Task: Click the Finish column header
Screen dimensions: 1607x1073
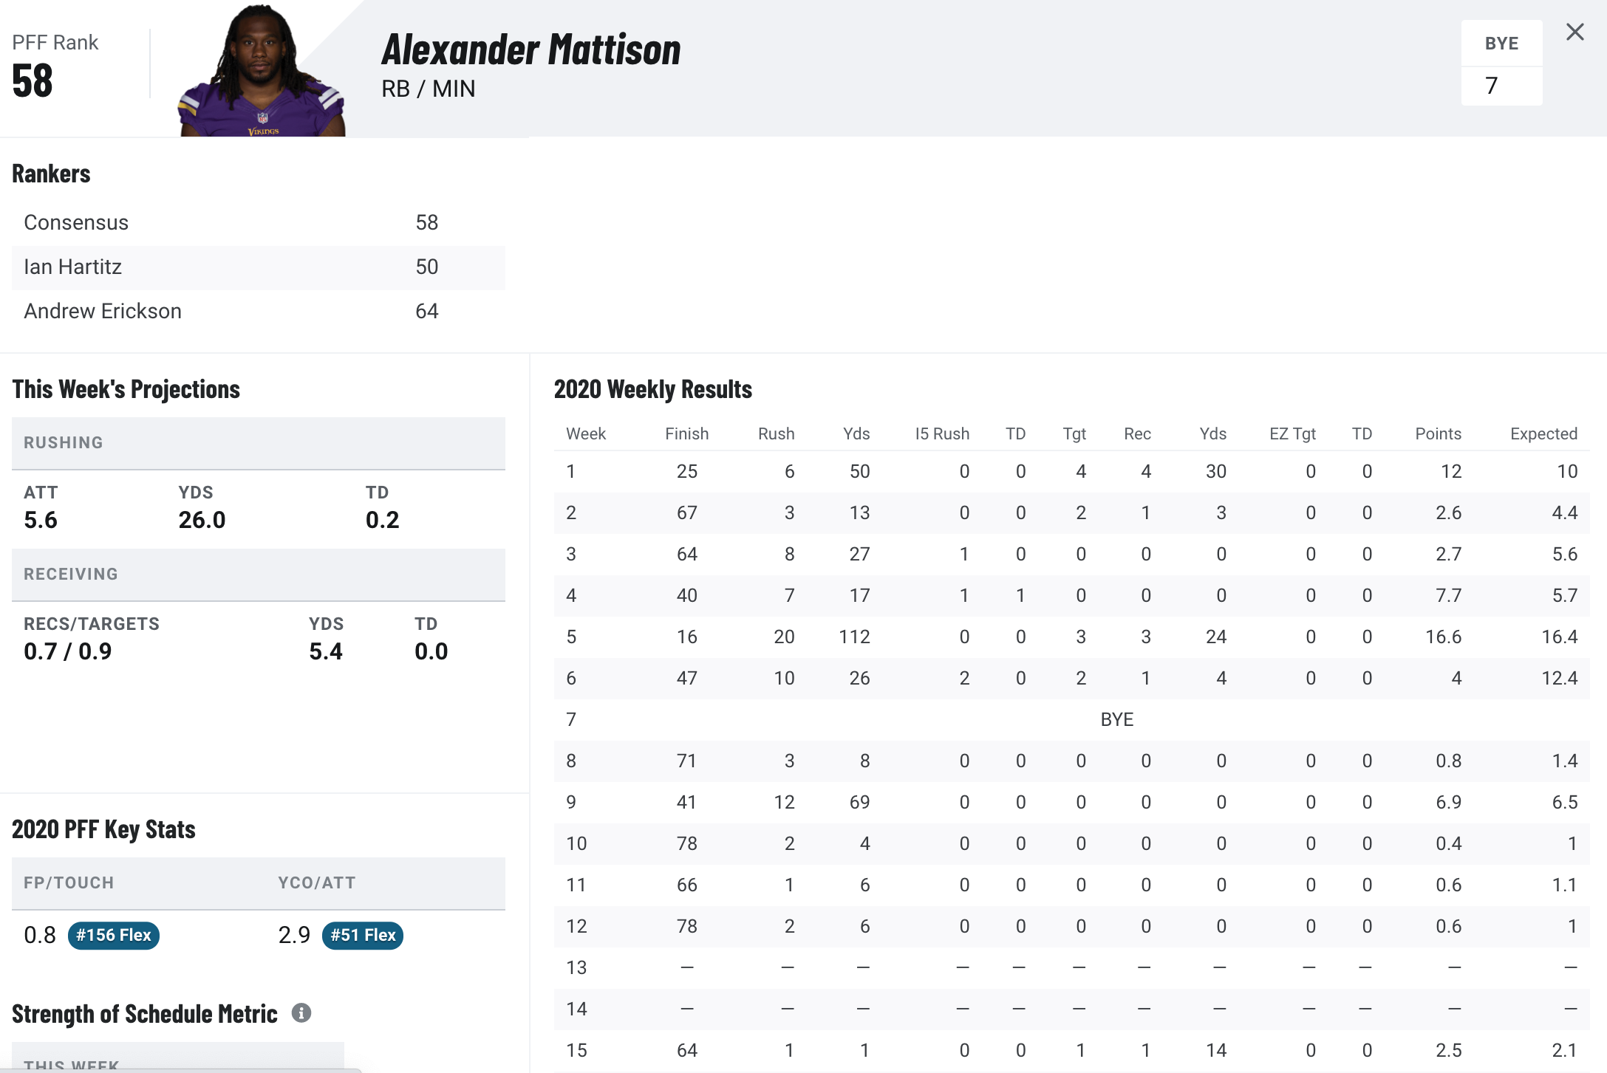Action: [686, 433]
